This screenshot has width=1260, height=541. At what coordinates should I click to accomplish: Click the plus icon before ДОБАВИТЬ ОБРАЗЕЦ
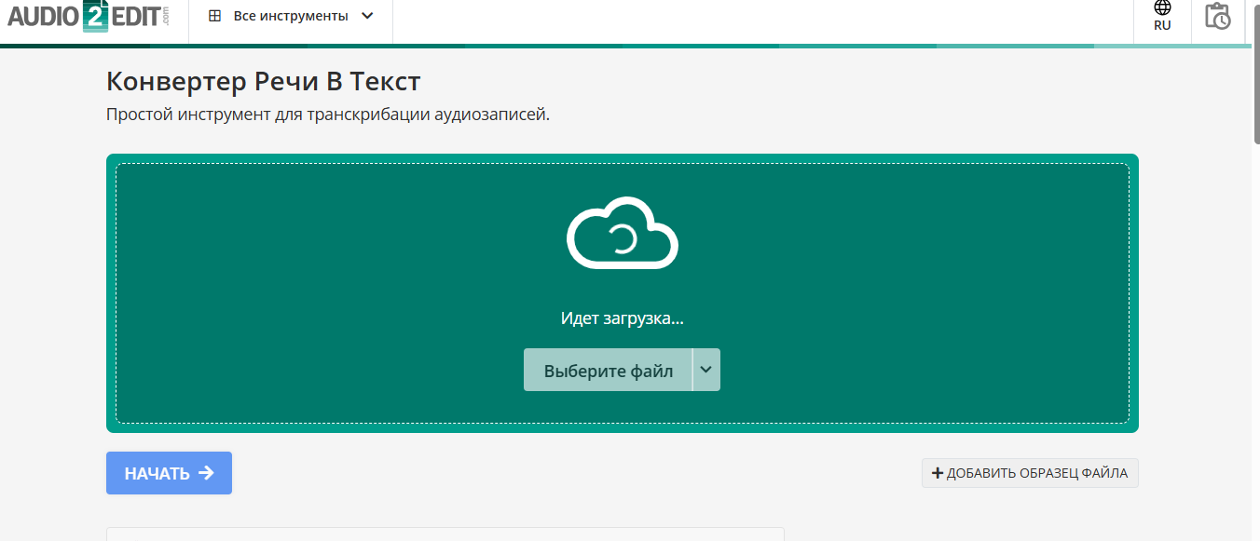click(938, 473)
